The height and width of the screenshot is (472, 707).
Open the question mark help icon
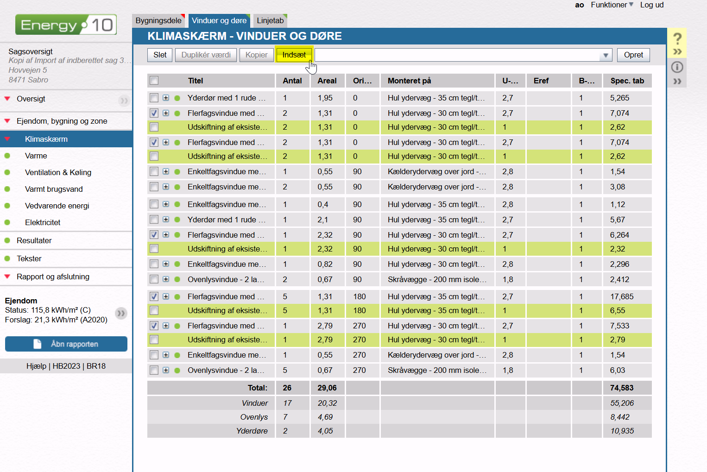(677, 38)
